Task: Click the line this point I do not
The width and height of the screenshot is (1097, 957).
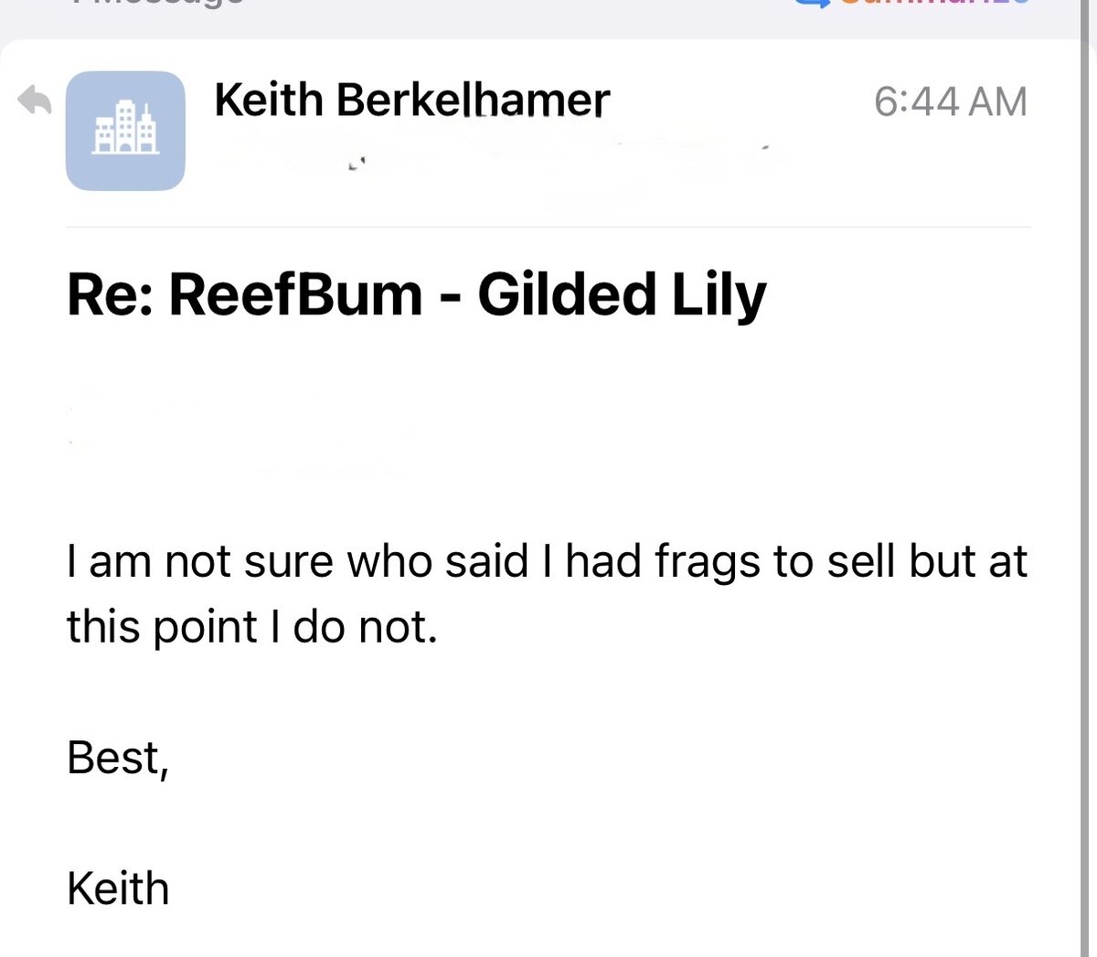Action: tap(252, 628)
